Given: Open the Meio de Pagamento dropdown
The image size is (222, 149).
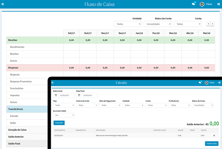Looking at the screenshot, I should [x=110, y=105].
